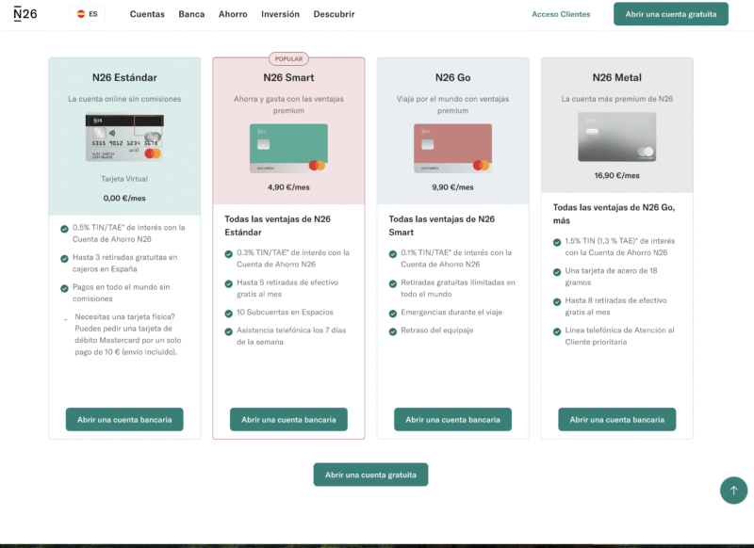Select the Banca menu item
Screen dimensions: 754x548
click(x=191, y=14)
